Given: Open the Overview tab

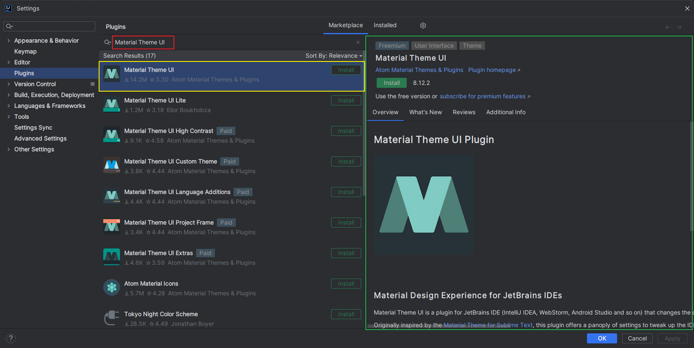Looking at the screenshot, I should click(385, 112).
